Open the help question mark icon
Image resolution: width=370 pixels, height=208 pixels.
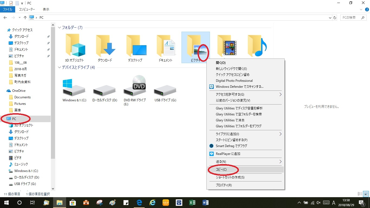click(367, 9)
